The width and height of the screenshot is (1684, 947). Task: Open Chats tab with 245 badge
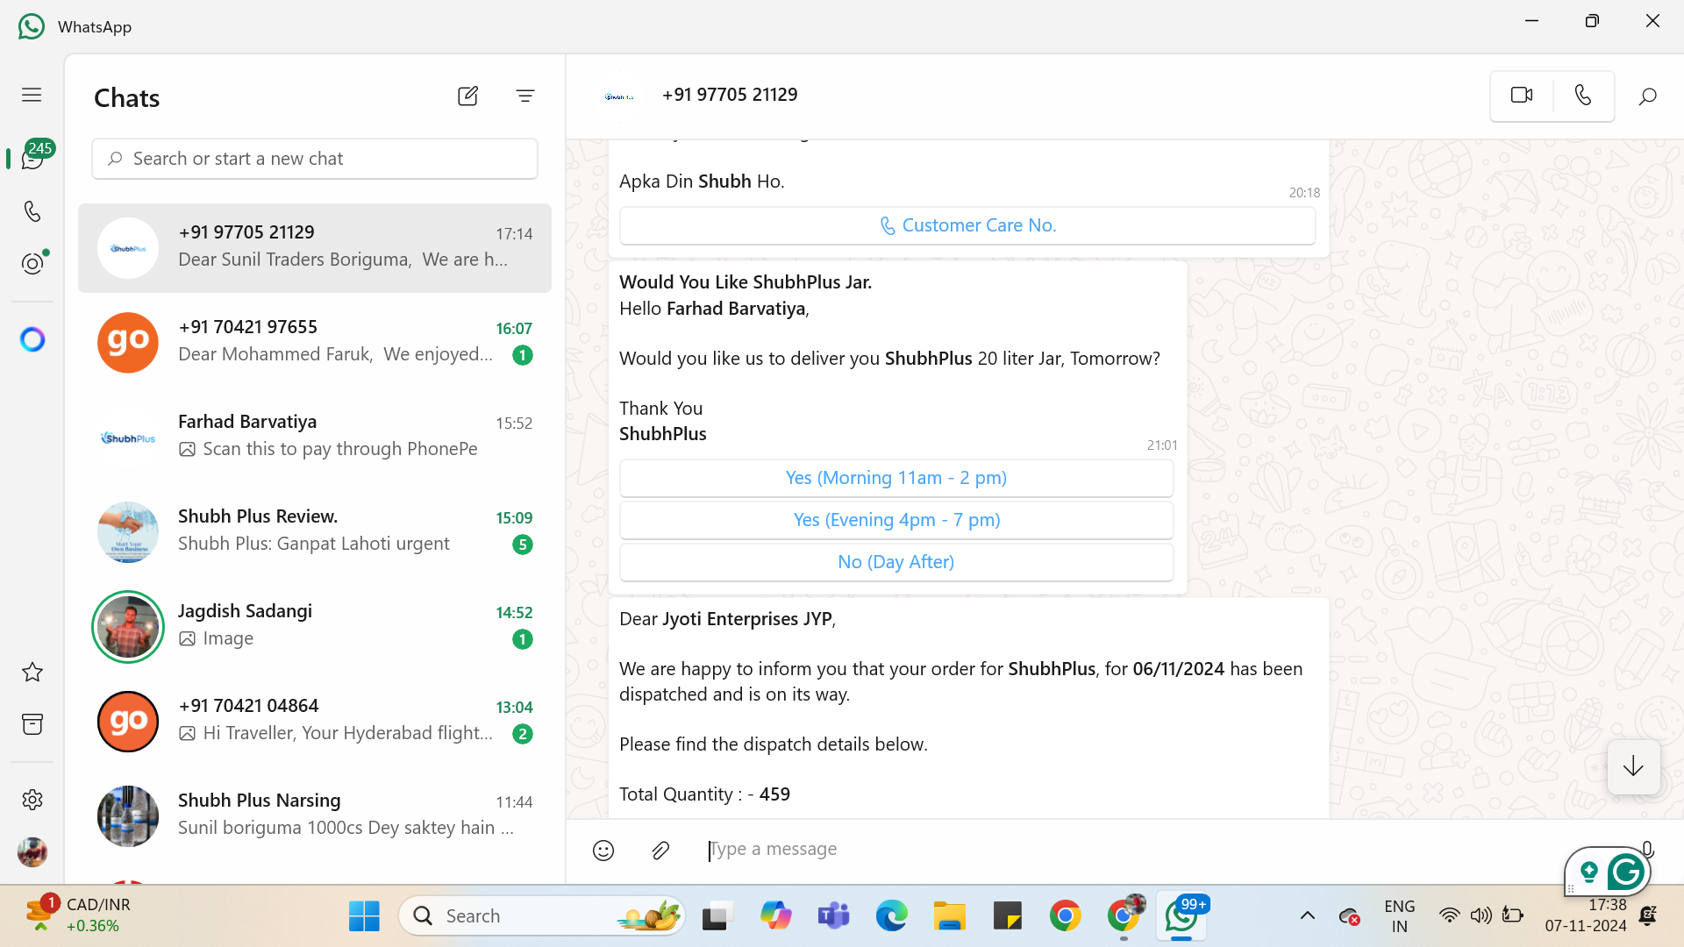32,159
